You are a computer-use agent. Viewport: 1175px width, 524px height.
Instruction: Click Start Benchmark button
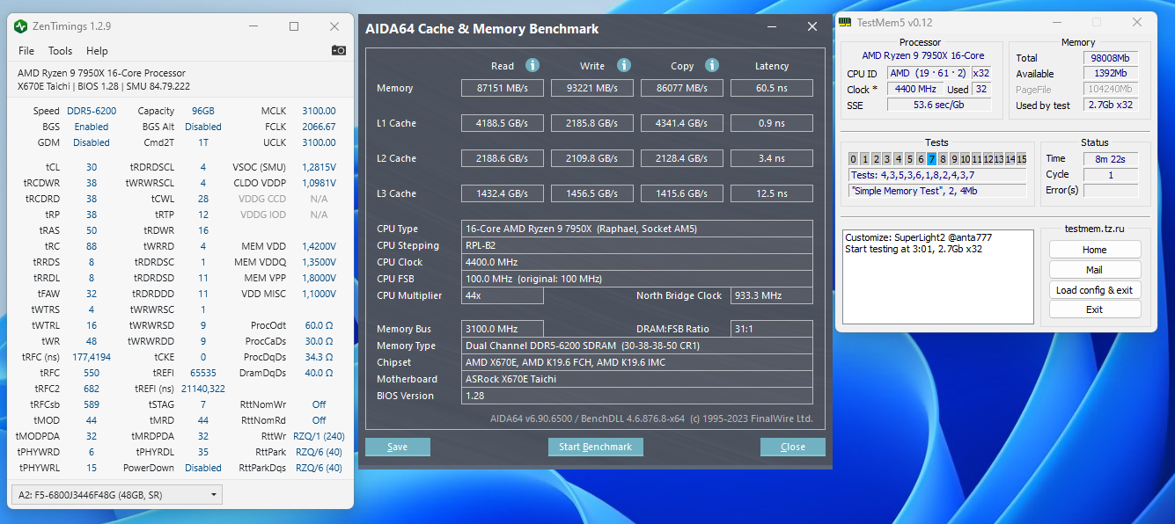coord(596,447)
